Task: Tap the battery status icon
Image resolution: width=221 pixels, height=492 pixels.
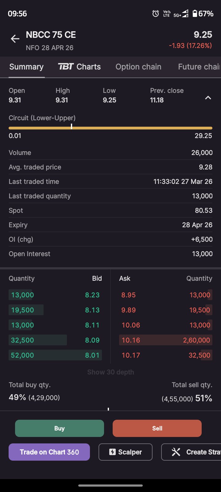Action: (195, 14)
